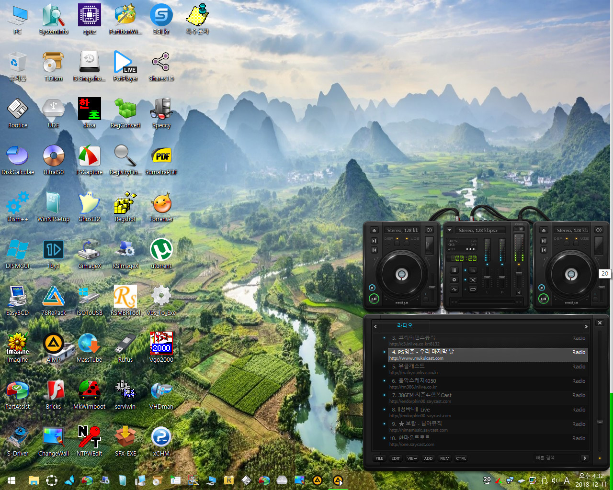The image size is (613, 490).
Task: Open the Windows Start button
Action: click(x=11, y=480)
